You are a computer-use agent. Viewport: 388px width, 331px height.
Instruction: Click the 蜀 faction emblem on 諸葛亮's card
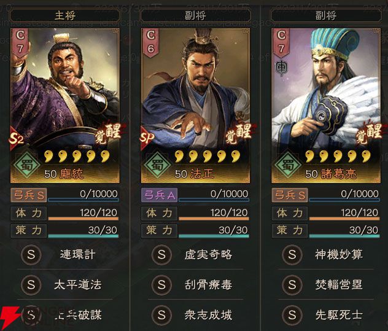(288, 165)
